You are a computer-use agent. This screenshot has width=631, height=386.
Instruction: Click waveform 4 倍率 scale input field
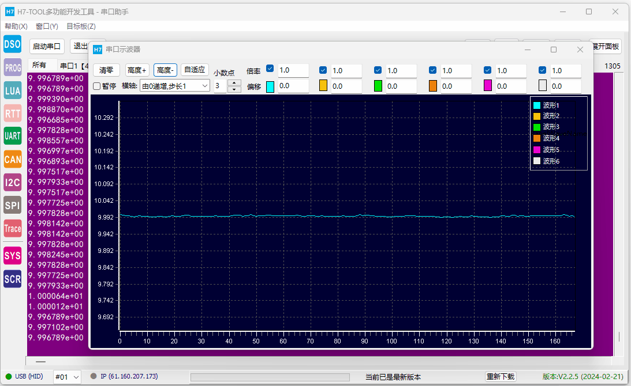click(456, 70)
